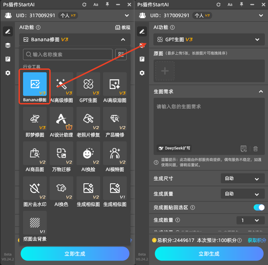Open settings gear in right panel sidebar

(x=142, y=73)
